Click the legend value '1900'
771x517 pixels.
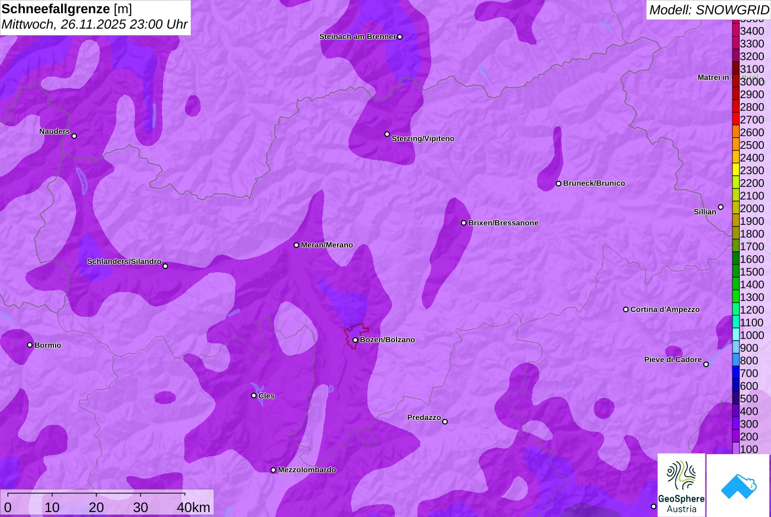click(752, 221)
